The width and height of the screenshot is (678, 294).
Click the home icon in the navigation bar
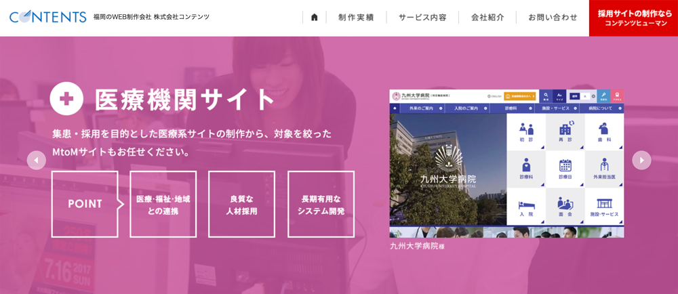314,18
